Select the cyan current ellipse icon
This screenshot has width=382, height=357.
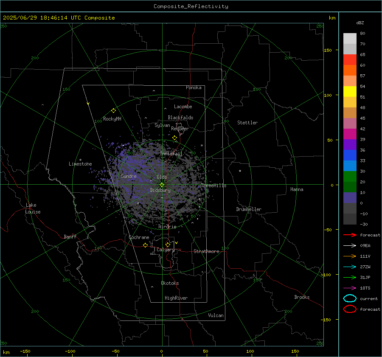(x=350, y=298)
